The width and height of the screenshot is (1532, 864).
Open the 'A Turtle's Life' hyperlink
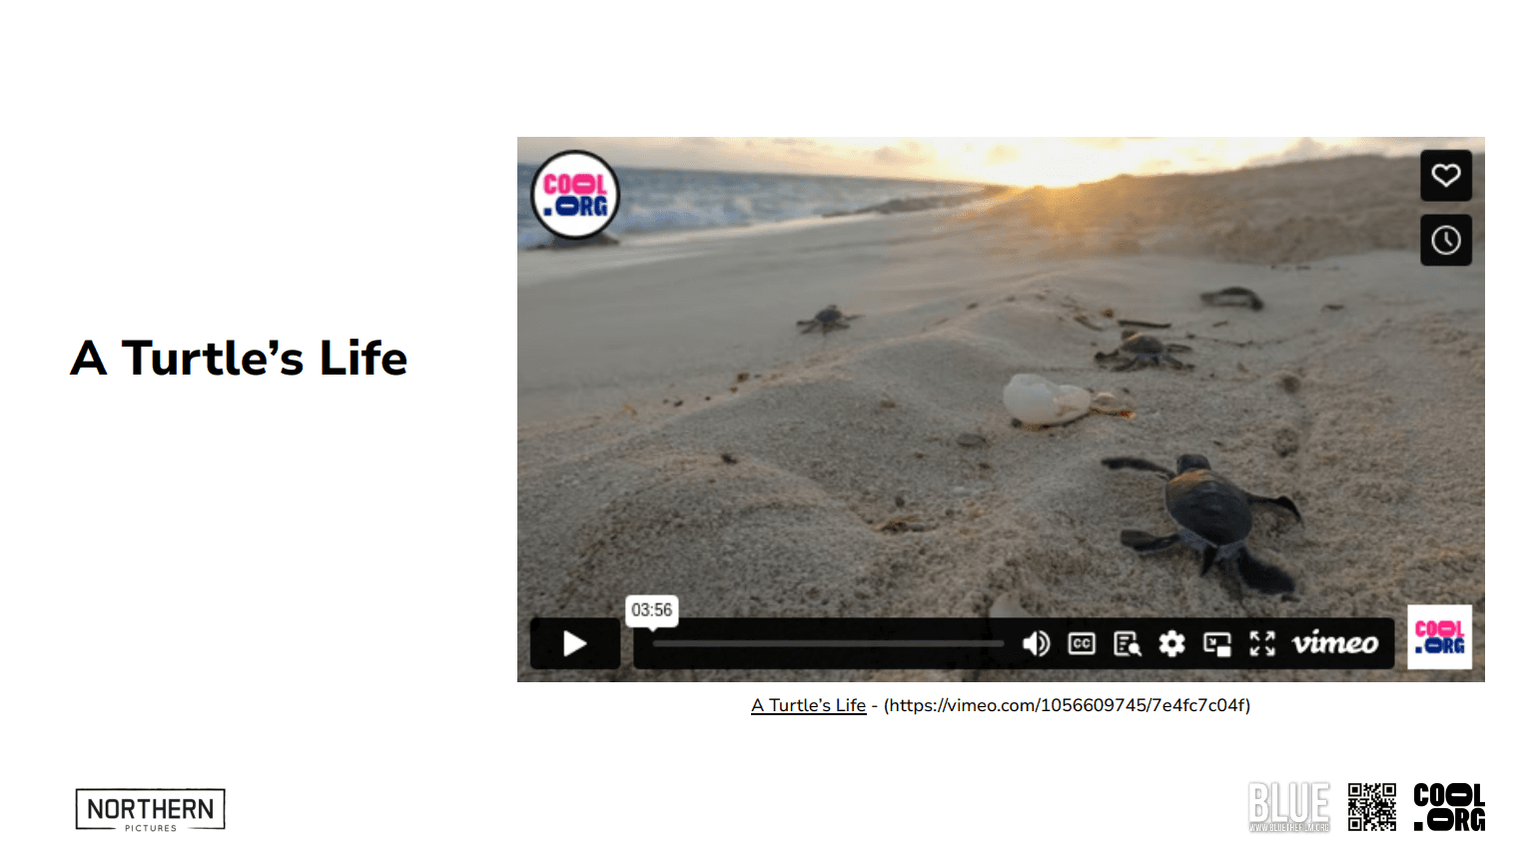tap(809, 705)
